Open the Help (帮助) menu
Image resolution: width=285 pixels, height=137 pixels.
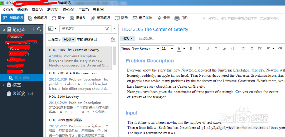point(99,10)
